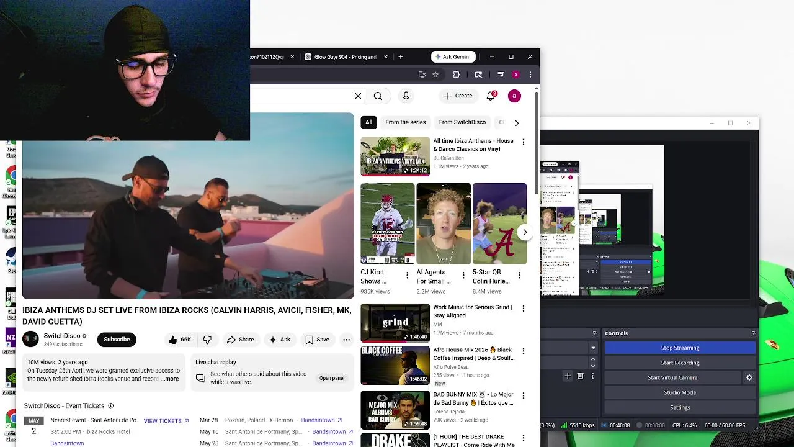Viewport: 794px width, 447px height.
Task: Clear the YouTube search box with X
Action: click(358, 96)
